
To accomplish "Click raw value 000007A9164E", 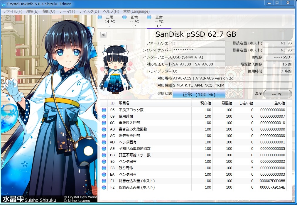I will tap(272, 187).
